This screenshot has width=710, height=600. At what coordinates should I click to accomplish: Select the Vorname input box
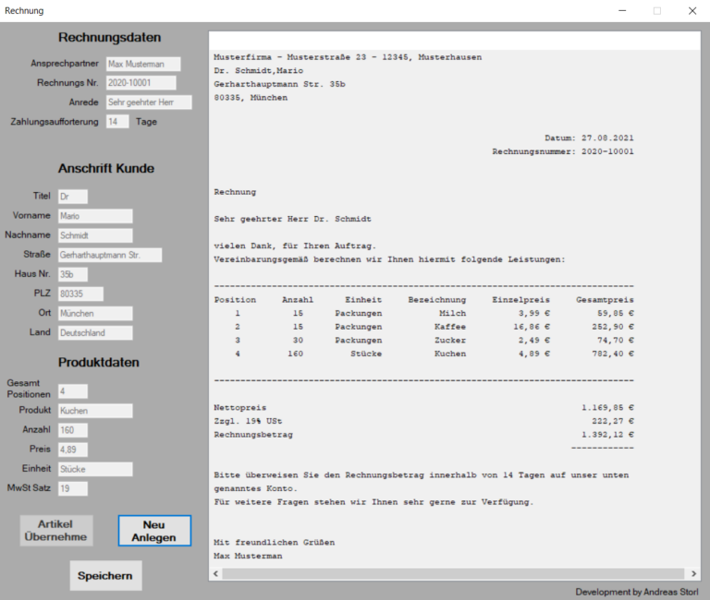coord(95,216)
